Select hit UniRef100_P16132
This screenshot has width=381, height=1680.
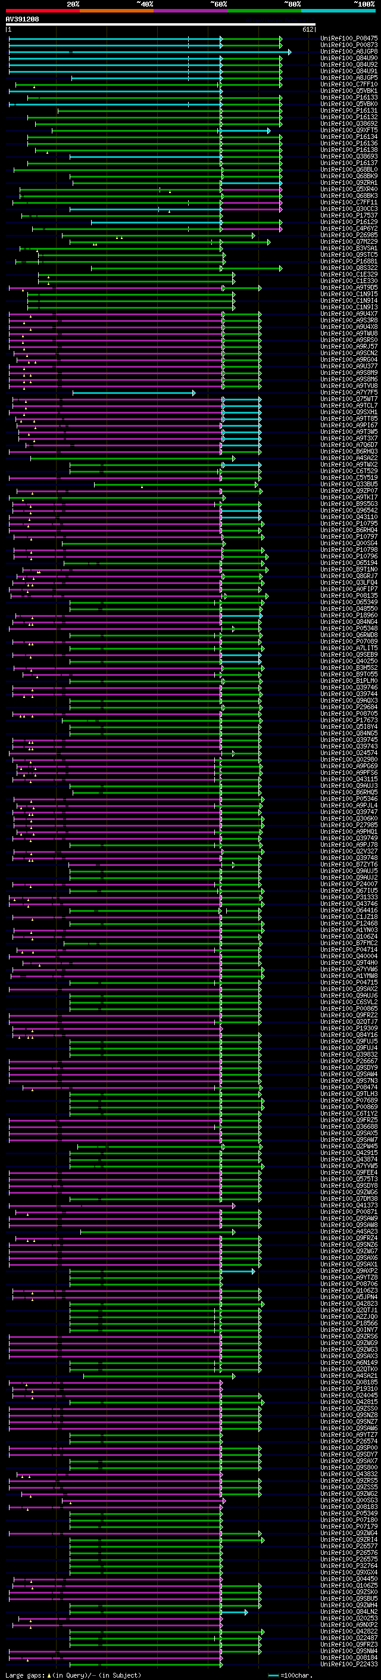pos(349,117)
